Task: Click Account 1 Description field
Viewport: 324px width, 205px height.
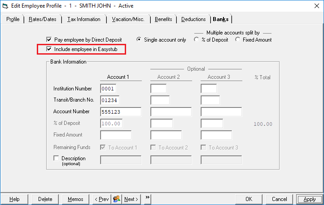Action: click(x=121, y=160)
